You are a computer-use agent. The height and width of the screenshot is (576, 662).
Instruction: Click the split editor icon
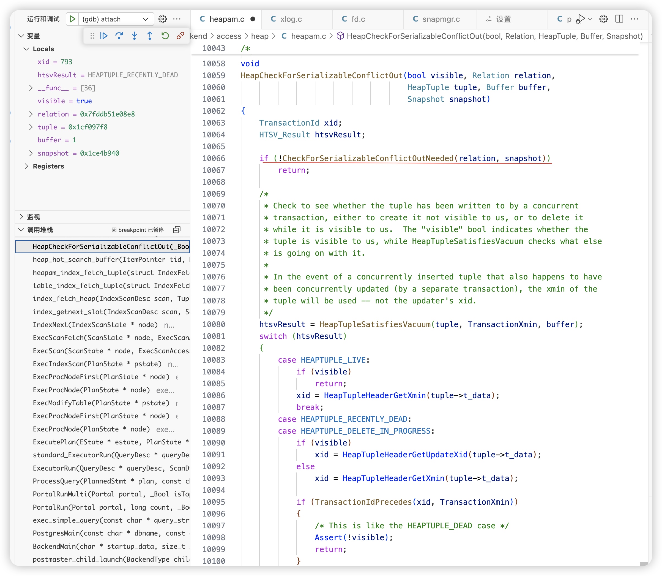coord(619,19)
